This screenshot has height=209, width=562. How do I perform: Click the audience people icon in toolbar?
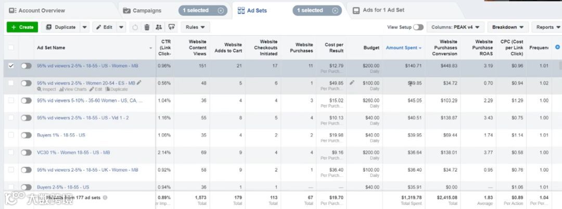click(x=159, y=27)
